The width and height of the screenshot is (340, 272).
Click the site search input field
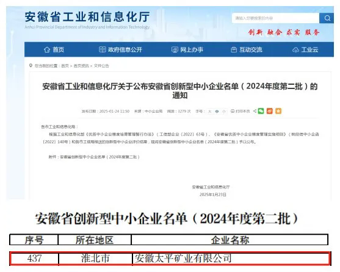click(x=275, y=18)
